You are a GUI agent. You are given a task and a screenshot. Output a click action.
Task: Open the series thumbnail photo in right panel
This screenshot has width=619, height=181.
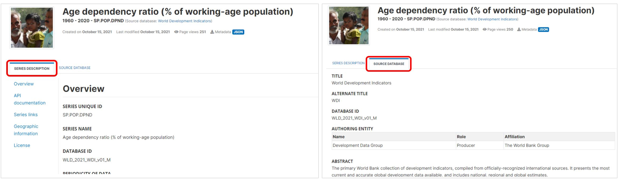(348, 26)
